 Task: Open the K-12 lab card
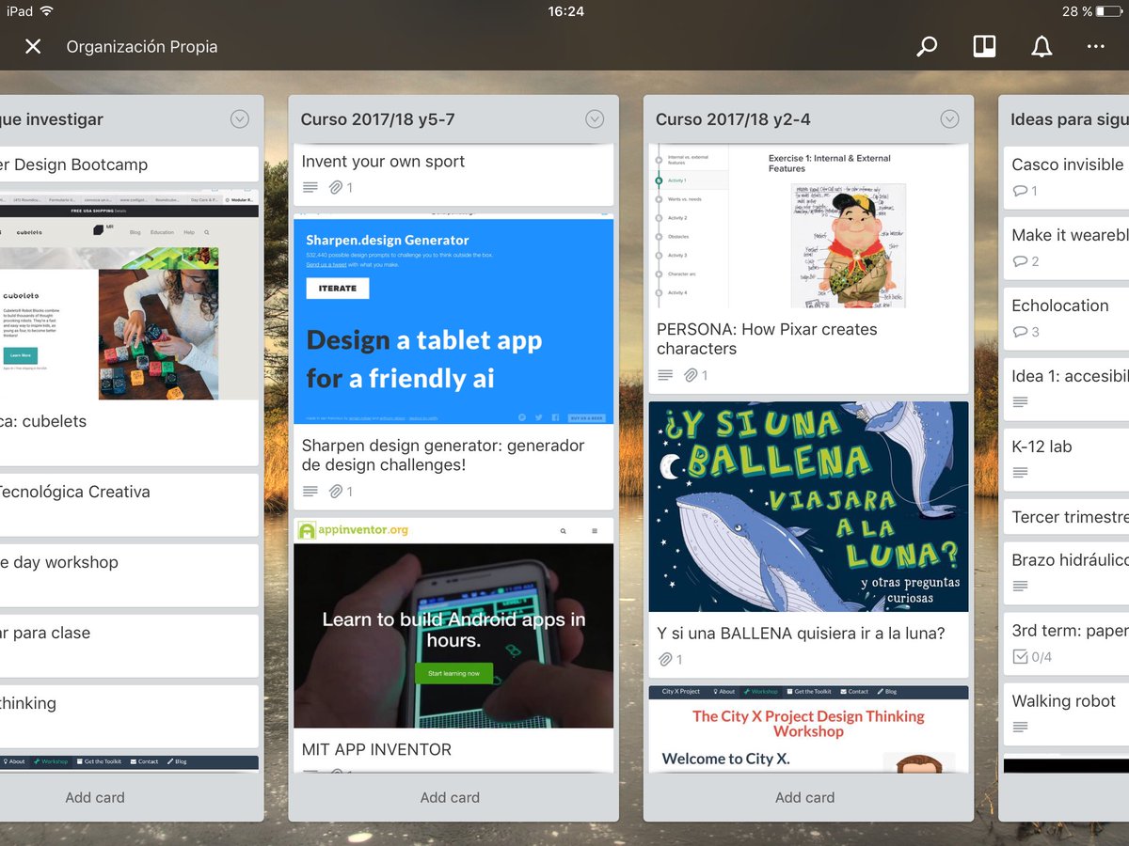(x=1066, y=459)
